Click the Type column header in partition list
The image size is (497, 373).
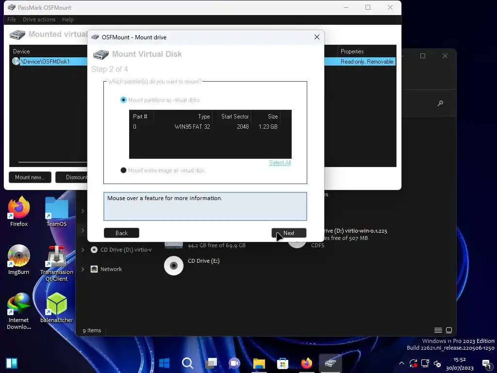(x=183, y=117)
